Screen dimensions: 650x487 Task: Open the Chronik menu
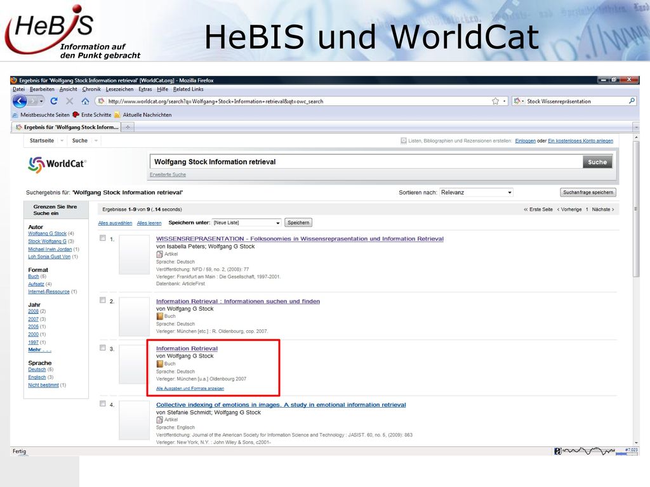[x=91, y=89]
